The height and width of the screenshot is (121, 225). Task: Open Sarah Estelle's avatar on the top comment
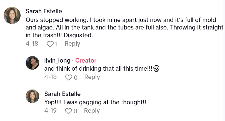coord(12,15)
